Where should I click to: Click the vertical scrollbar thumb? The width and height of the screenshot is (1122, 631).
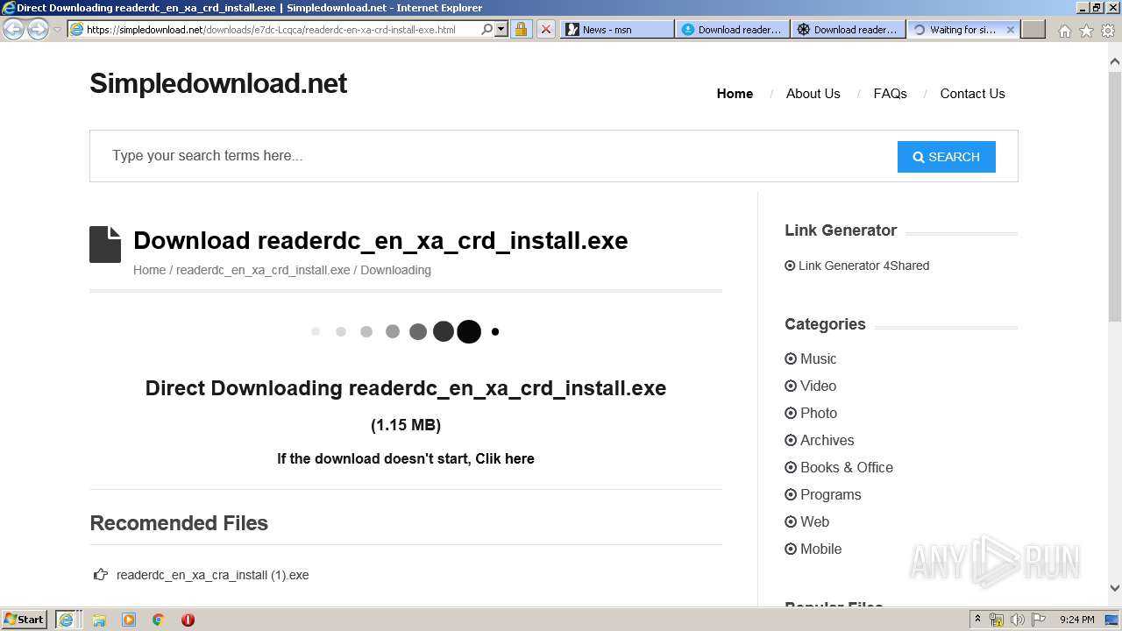1114,196
